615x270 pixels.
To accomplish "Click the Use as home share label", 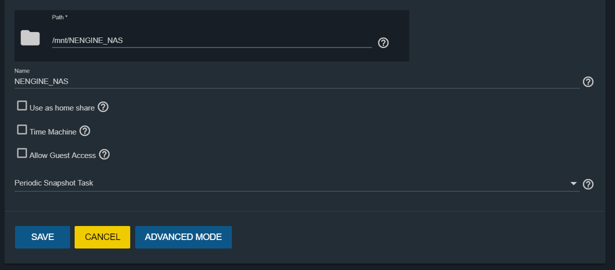I will coord(62,108).
